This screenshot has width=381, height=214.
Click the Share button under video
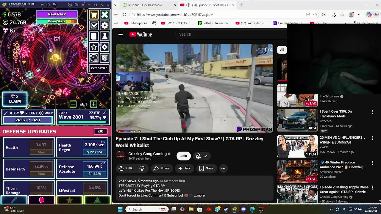click(161, 168)
